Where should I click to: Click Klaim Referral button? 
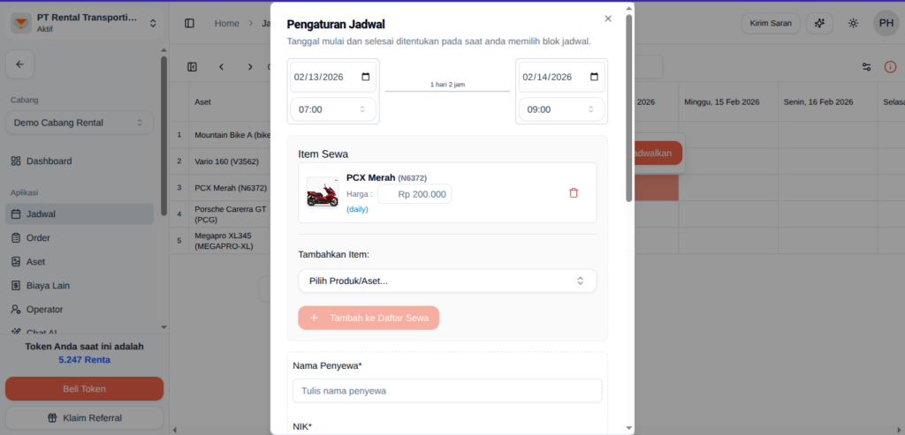84,417
